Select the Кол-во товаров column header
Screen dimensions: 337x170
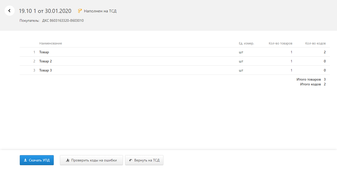click(280, 43)
